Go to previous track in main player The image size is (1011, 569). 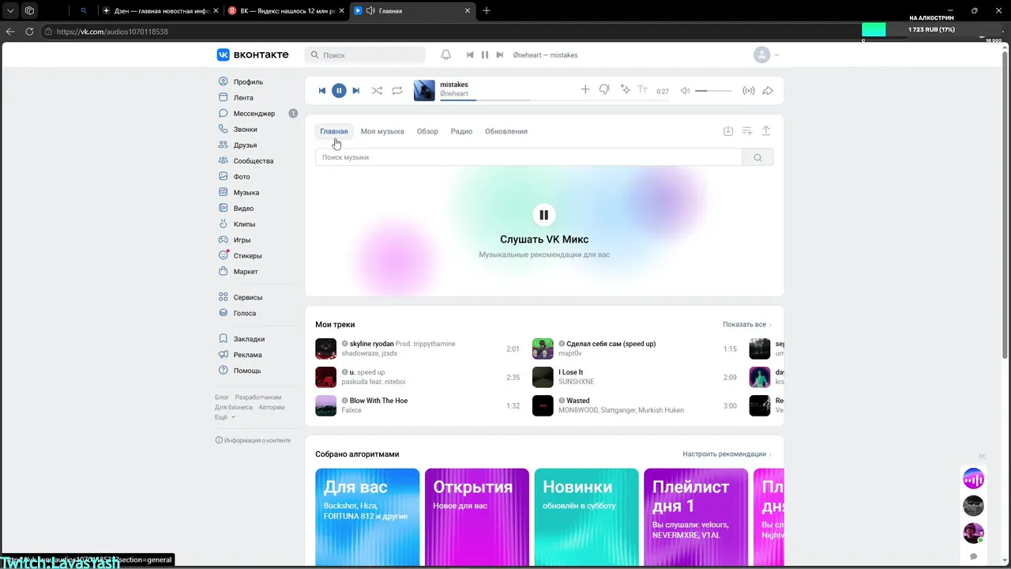[321, 91]
